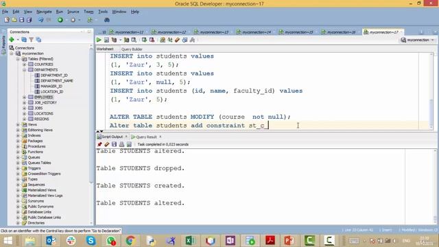This screenshot has width=439, height=247.
Task: Expand the Procedures node in the tree
Action: coord(18,146)
